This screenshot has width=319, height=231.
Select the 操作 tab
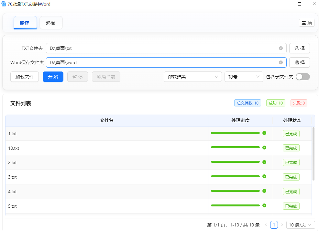(25, 23)
